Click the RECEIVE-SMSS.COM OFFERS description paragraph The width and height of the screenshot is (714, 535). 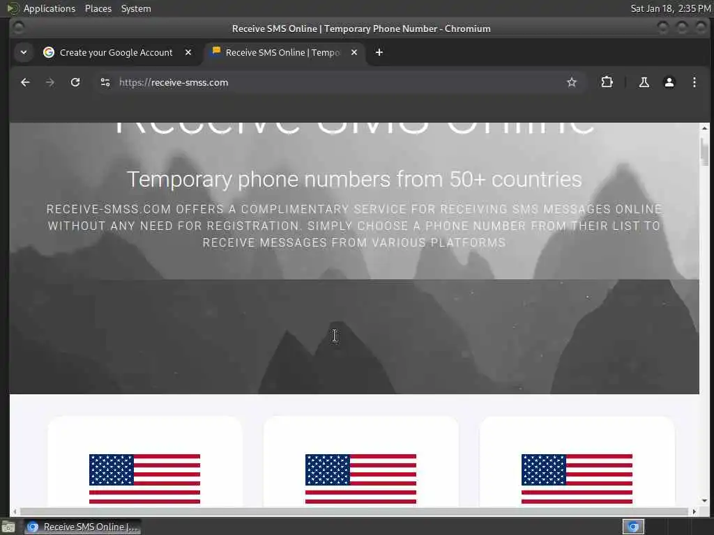[x=354, y=226]
